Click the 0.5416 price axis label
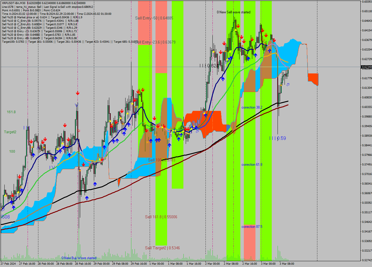Screen dimensions: 372x267 click(x=367, y=232)
